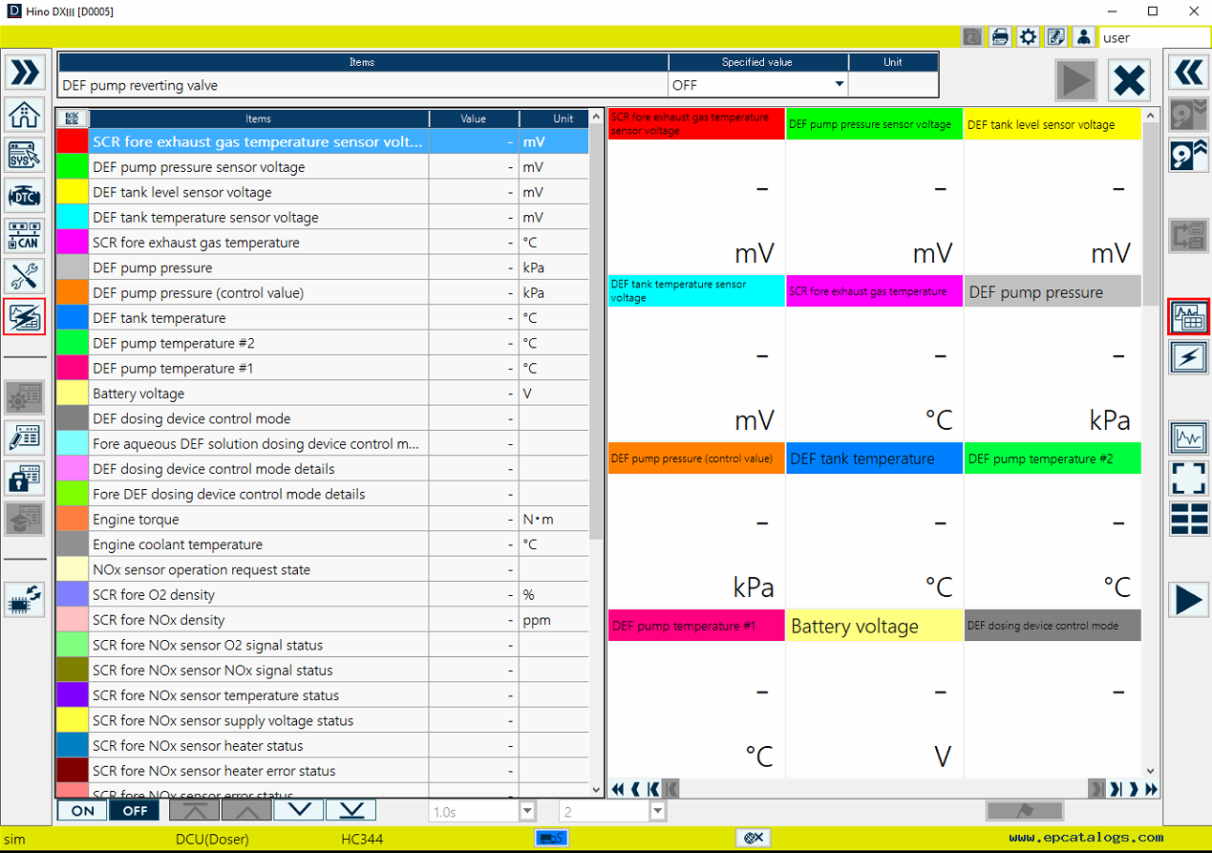This screenshot has height=853, width=1212.
Task: Open the CAN communication icon
Action: tap(24, 236)
